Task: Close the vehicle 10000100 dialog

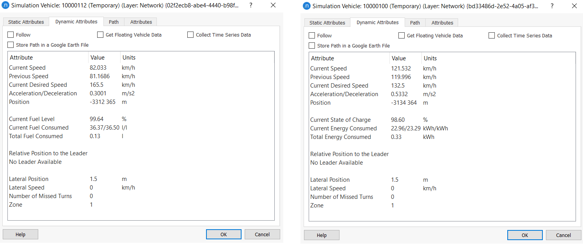Action: [x=574, y=6]
